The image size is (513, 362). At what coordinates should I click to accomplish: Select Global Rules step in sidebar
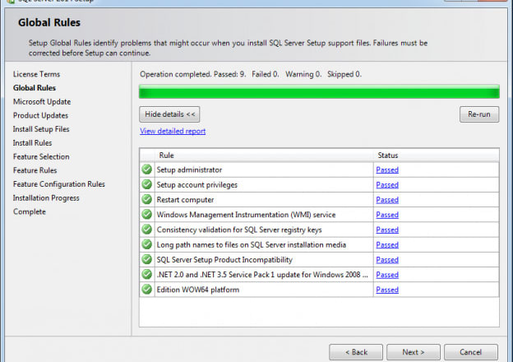[x=35, y=88]
